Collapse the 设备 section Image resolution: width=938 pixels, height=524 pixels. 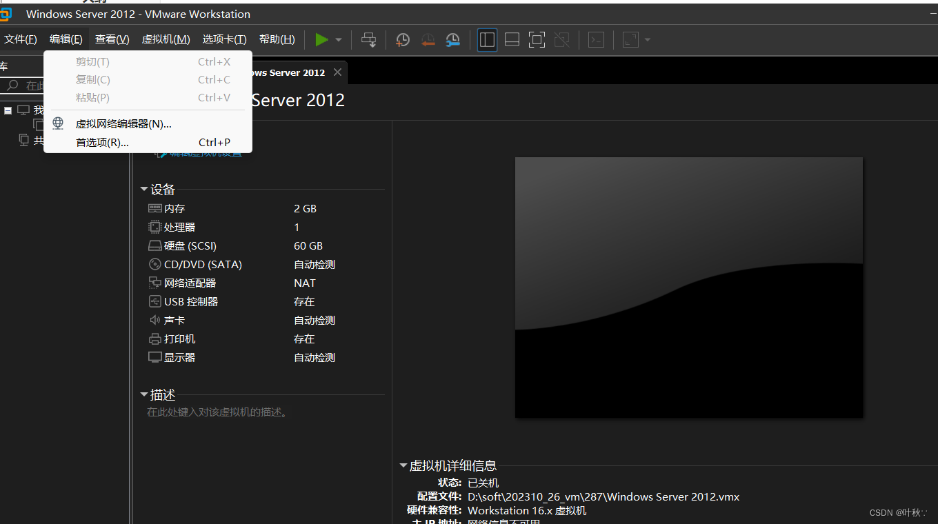(144, 189)
